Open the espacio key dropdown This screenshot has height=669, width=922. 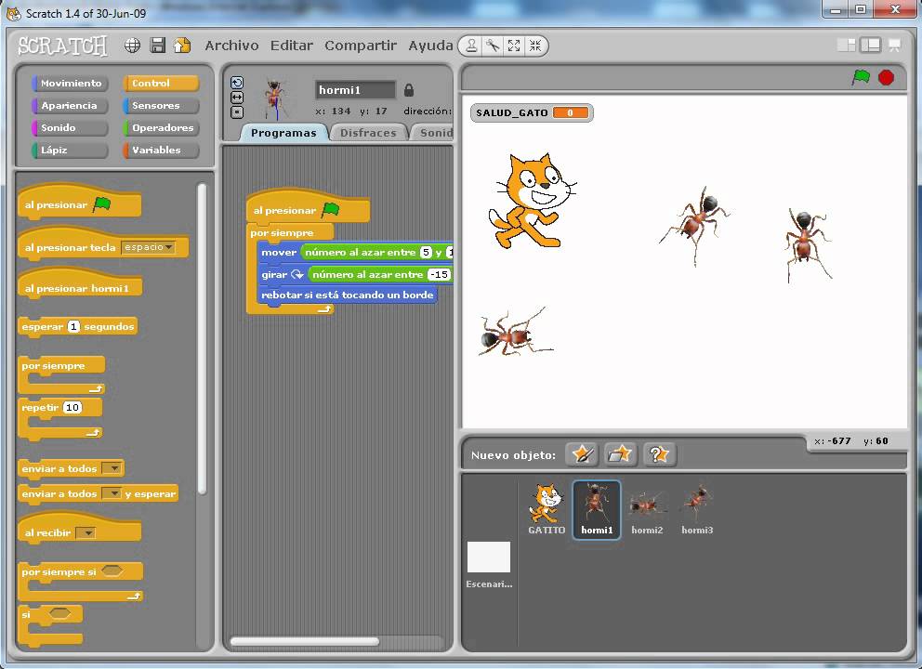coord(148,247)
